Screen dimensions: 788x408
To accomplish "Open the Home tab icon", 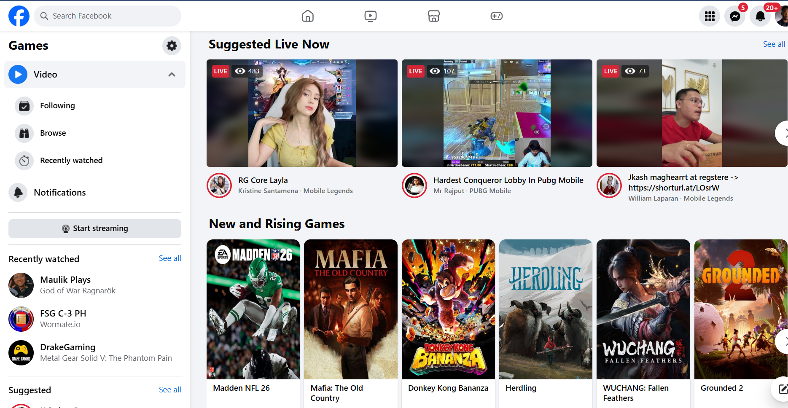I will 308,16.
